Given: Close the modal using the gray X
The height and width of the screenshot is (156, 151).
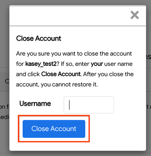Looking at the screenshot, I should [135, 15].
